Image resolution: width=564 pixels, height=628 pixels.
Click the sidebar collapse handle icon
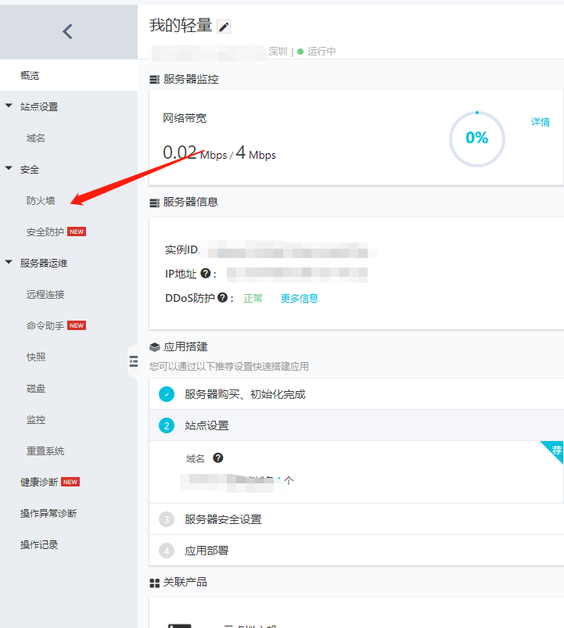[x=134, y=361]
